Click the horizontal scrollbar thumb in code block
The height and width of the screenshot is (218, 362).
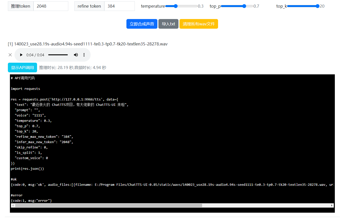(x=108, y=205)
